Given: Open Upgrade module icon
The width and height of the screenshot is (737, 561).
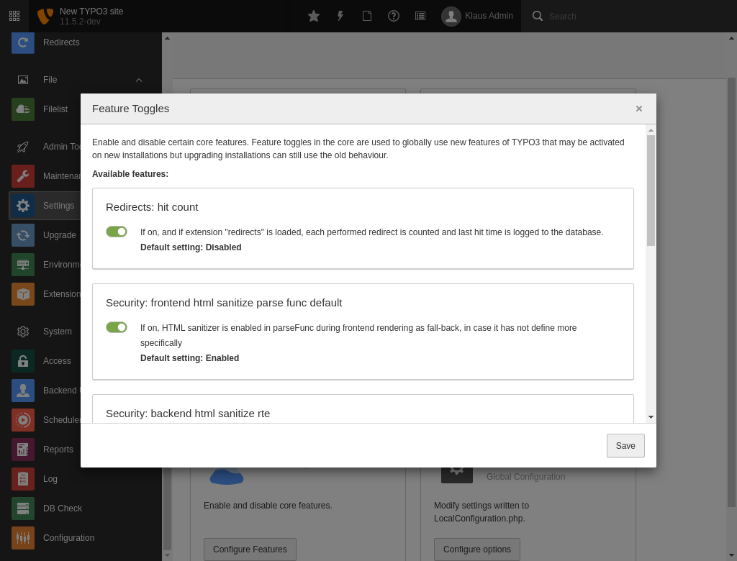Looking at the screenshot, I should point(23,235).
